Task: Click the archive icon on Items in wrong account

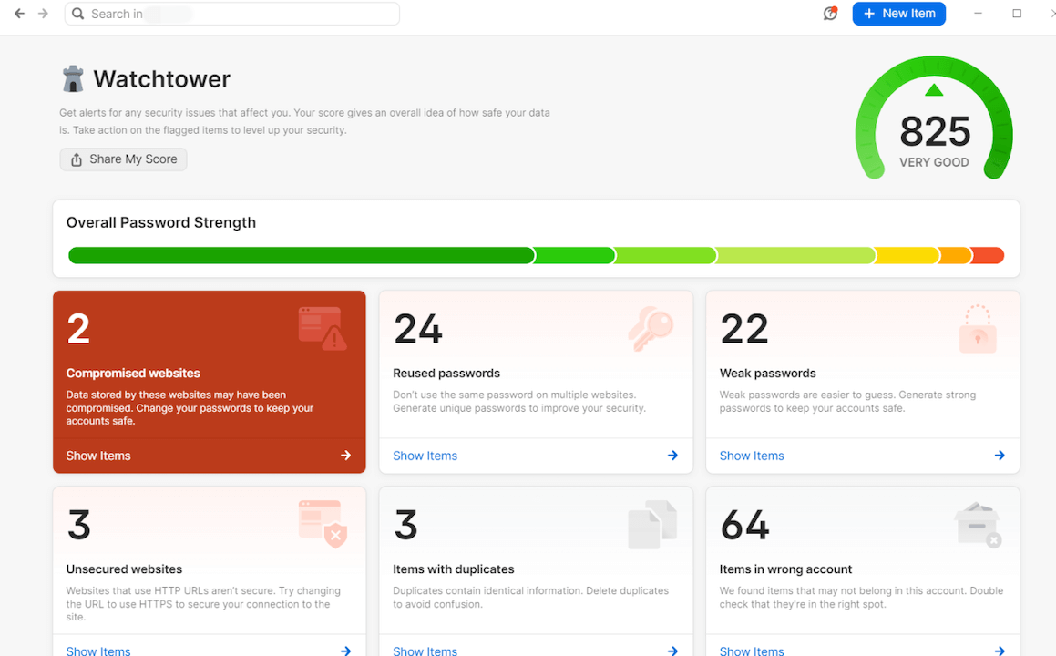Action: [x=977, y=524]
